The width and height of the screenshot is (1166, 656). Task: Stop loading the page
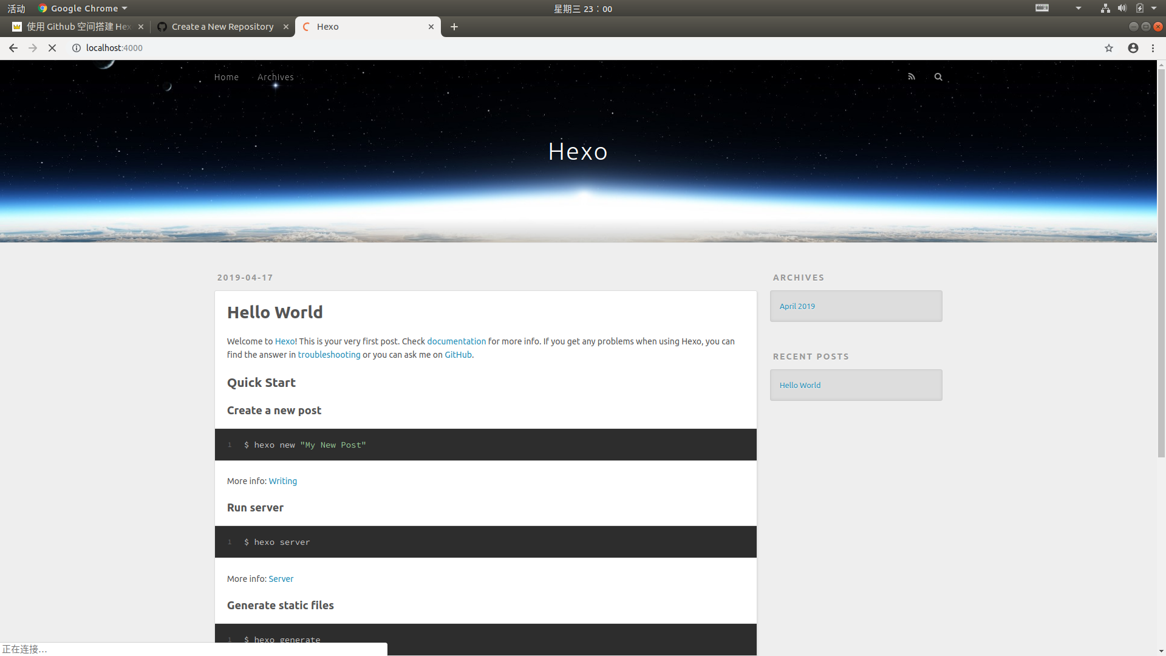click(x=52, y=48)
